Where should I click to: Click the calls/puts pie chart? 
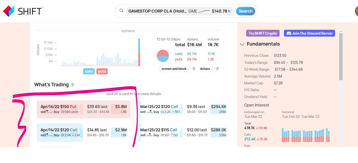coord(163,56)
